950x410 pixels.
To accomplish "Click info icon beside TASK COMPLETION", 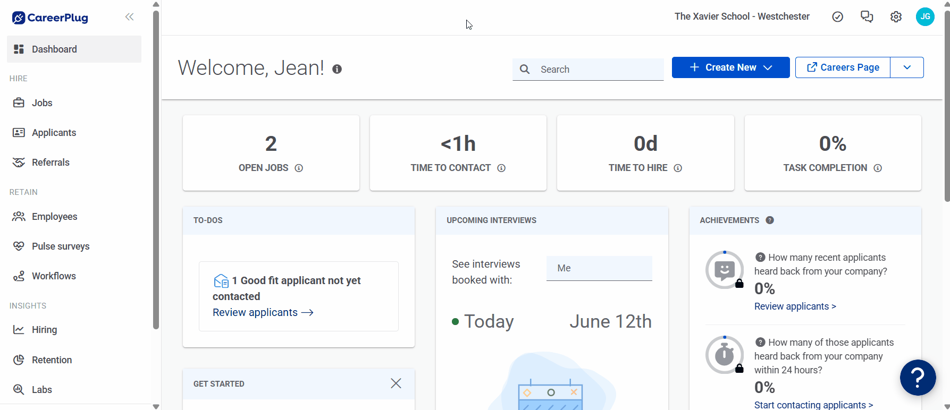I will click(x=878, y=168).
